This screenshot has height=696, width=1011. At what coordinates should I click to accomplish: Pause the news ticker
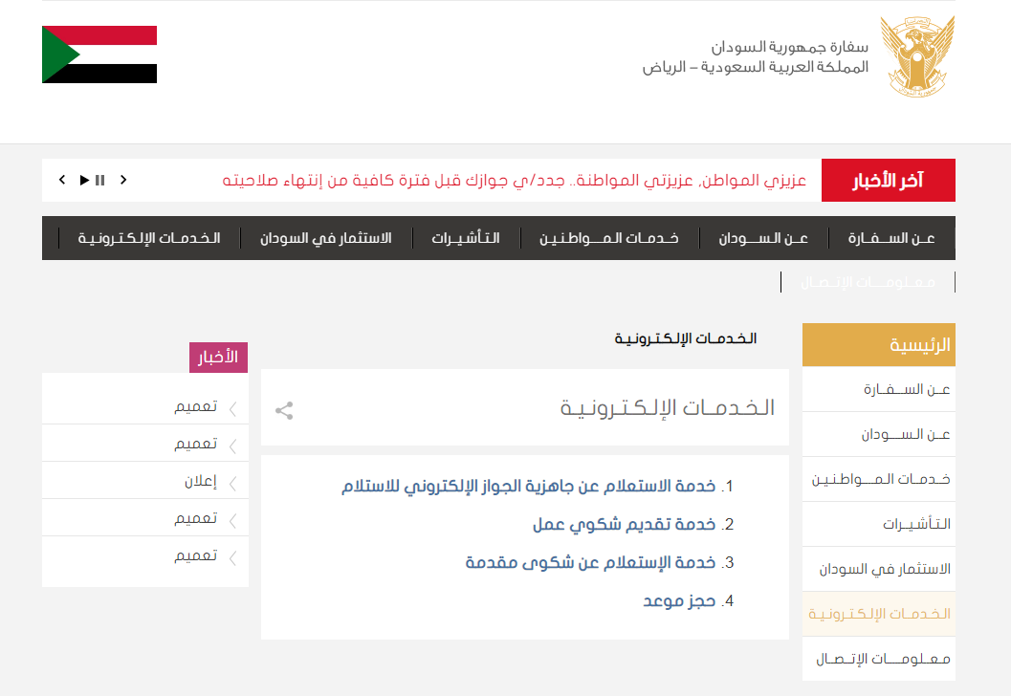point(100,180)
